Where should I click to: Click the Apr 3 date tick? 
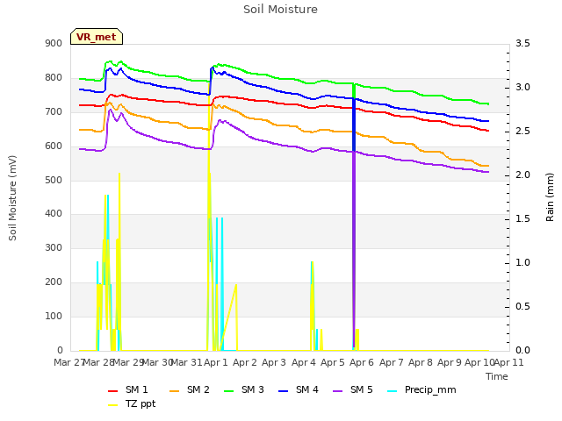[x=274, y=362]
